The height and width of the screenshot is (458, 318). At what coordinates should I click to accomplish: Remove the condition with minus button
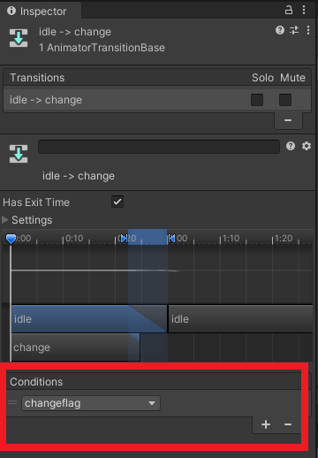(x=288, y=424)
